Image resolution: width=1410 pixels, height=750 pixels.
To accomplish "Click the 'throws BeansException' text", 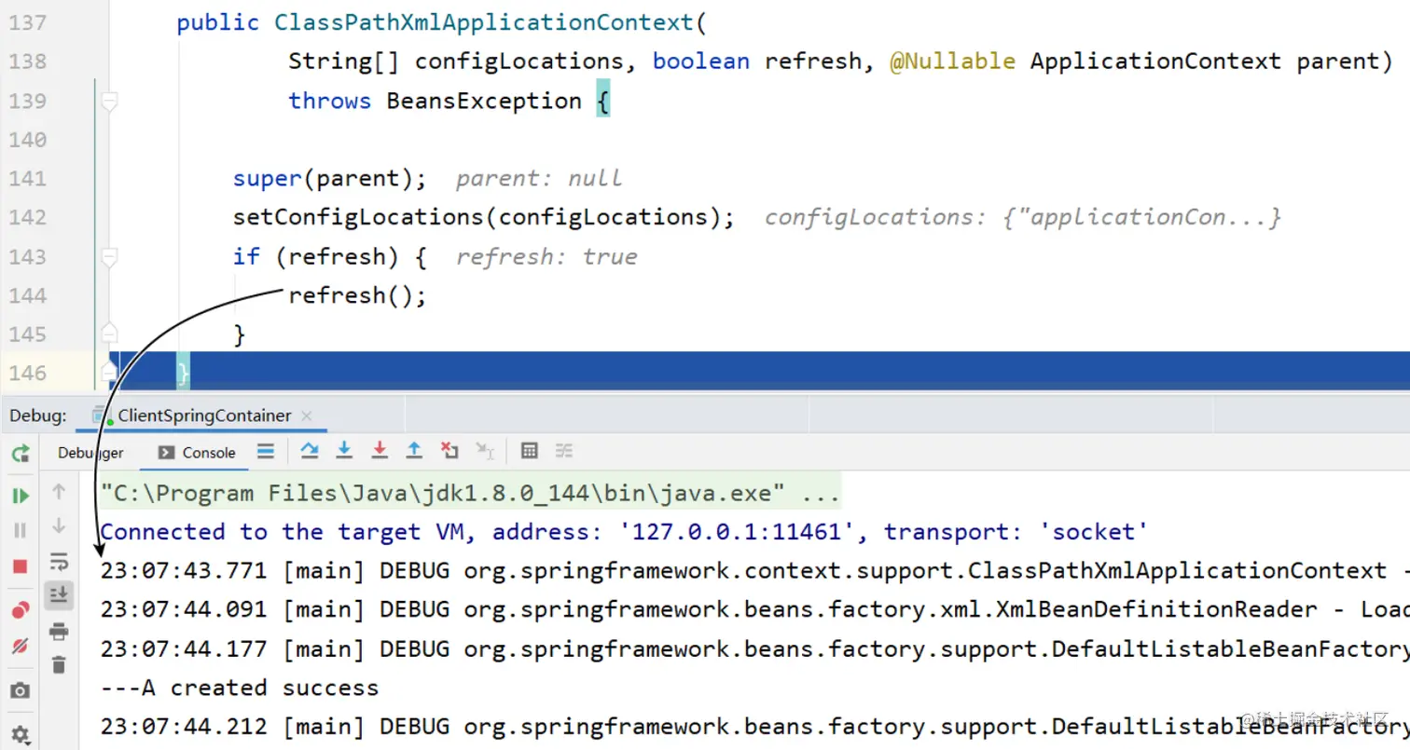I will coord(435,101).
